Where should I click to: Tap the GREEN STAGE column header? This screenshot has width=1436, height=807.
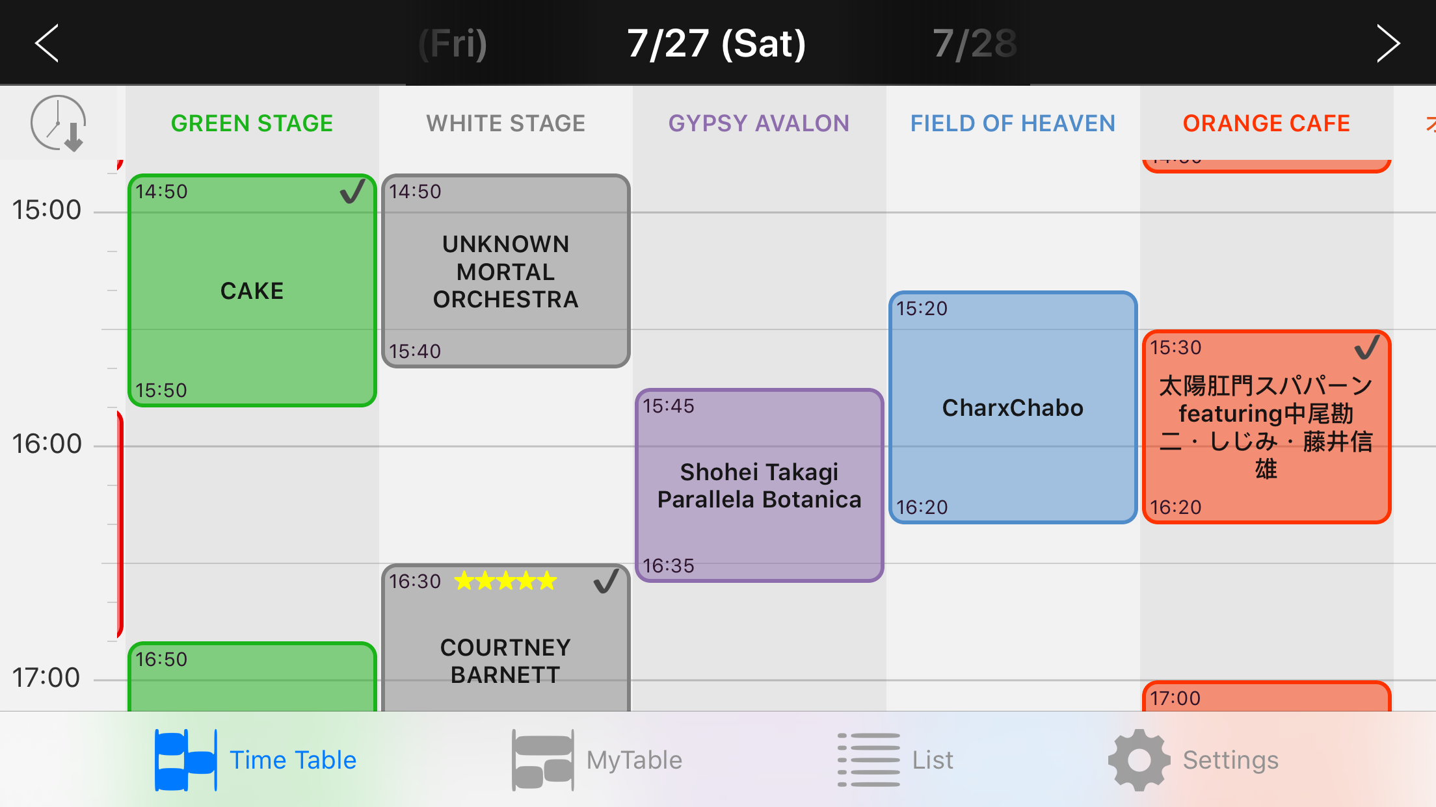coord(252,123)
